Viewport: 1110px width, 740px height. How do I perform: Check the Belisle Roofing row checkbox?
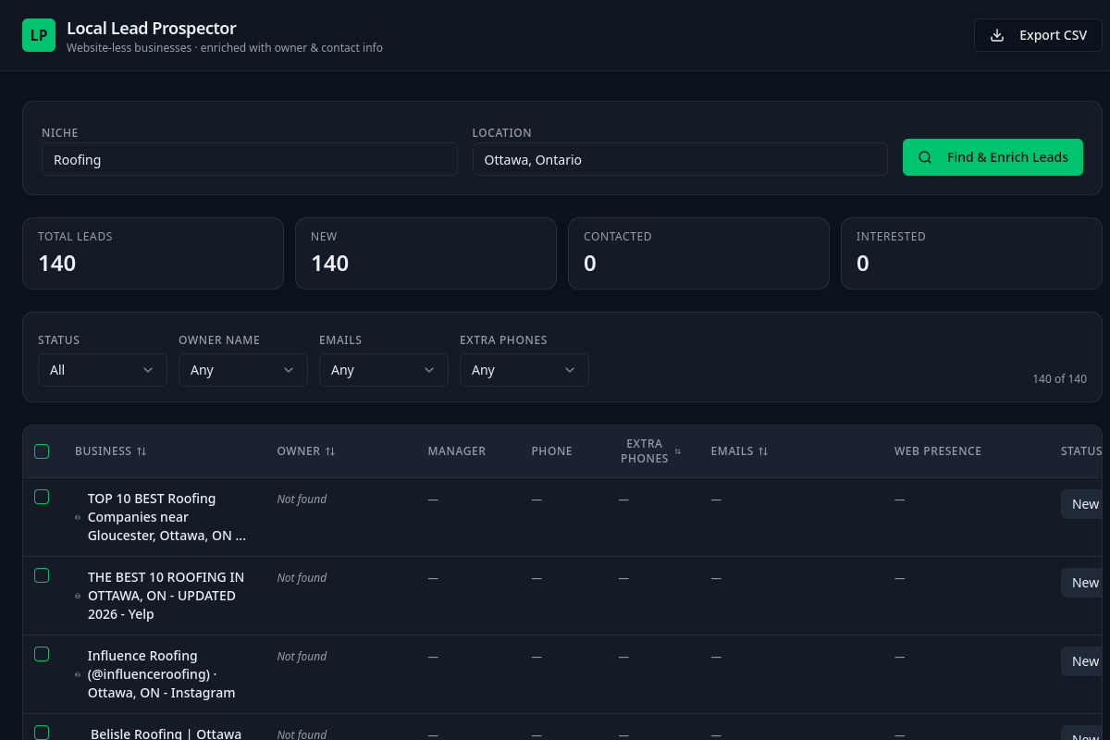point(42,733)
